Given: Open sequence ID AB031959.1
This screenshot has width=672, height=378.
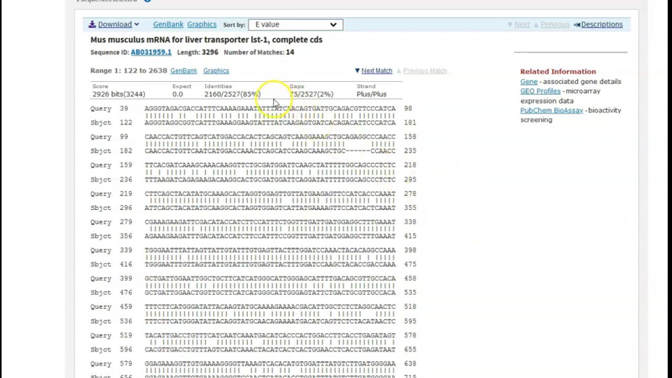Looking at the screenshot, I should coord(151,52).
